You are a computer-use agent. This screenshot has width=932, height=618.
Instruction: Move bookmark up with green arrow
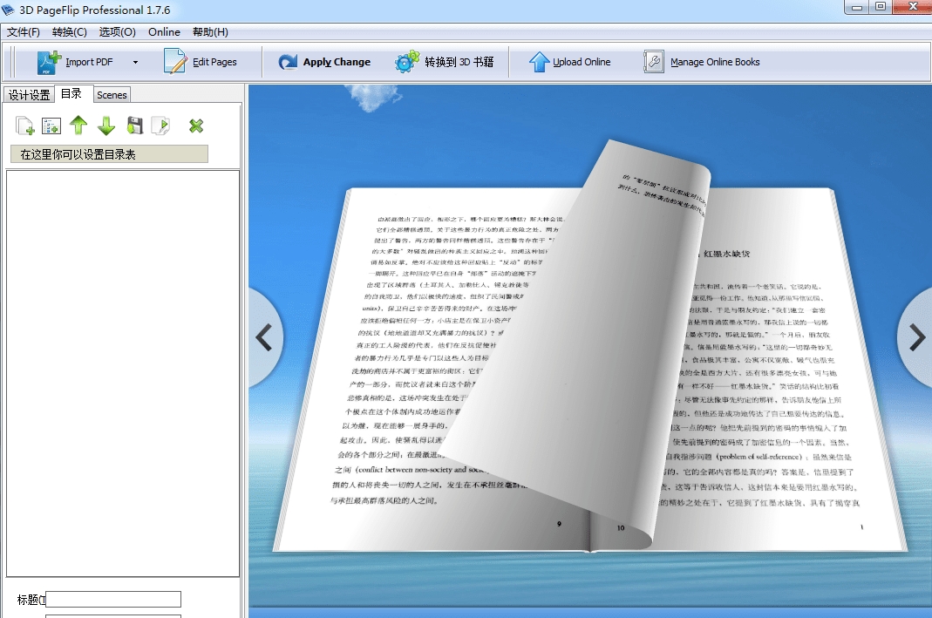click(78, 126)
